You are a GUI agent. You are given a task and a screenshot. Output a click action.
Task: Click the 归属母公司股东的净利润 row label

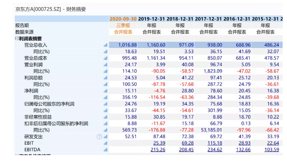click(49, 104)
